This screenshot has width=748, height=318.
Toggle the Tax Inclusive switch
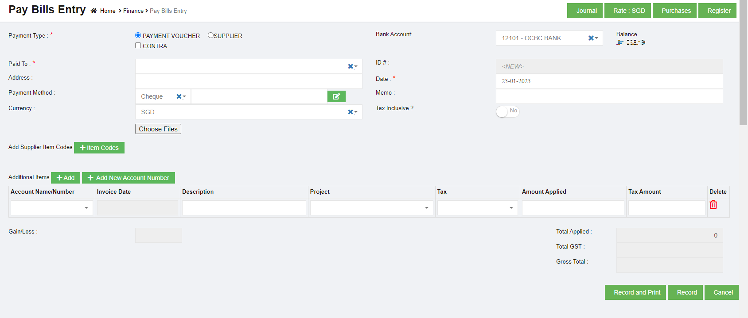507,111
